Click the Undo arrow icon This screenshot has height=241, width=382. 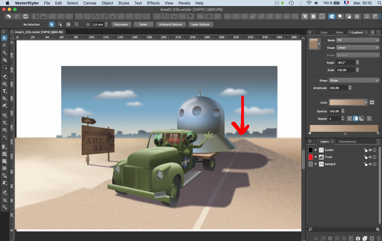coord(9,16)
